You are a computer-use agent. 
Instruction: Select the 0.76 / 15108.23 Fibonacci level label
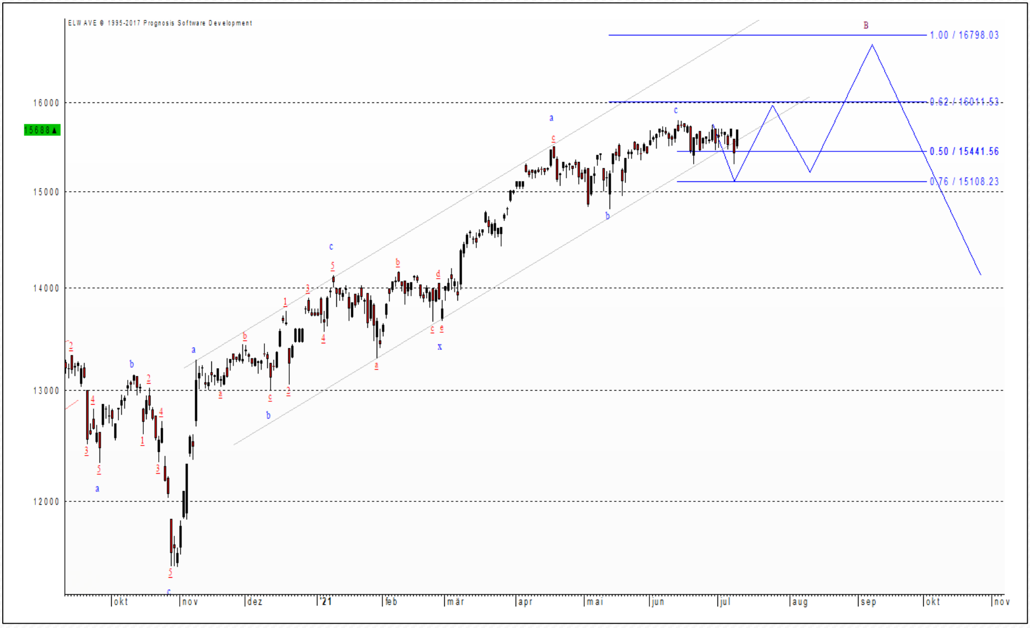point(964,182)
